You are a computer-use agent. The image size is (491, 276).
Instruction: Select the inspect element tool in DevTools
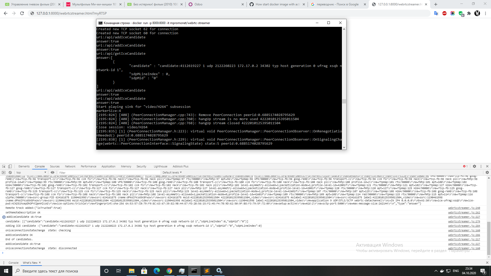tap(4, 166)
